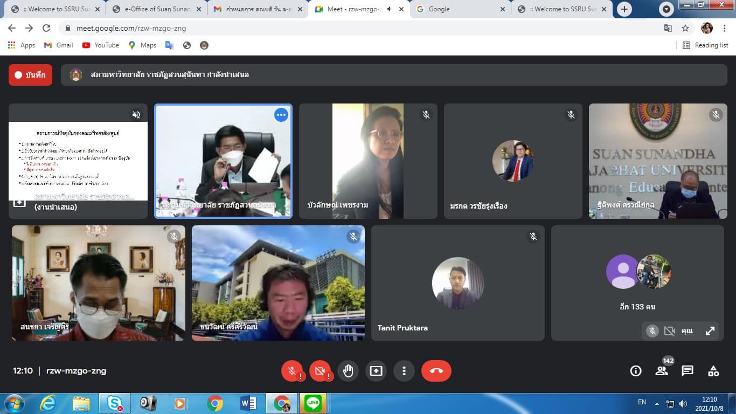
Task: Open the YouTube bookmark
Action: click(x=101, y=45)
